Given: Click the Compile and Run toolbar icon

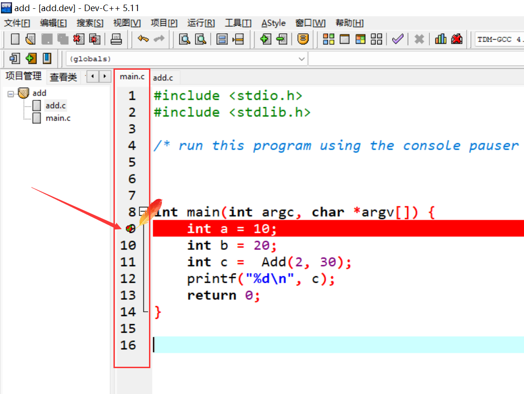Looking at the screenshot, I should click(x=361, y=39).
